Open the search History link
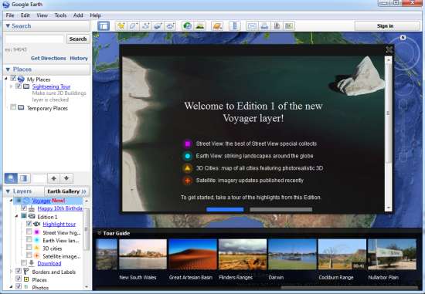The width and height of the screenshot is (425, 294). (79, 58)
